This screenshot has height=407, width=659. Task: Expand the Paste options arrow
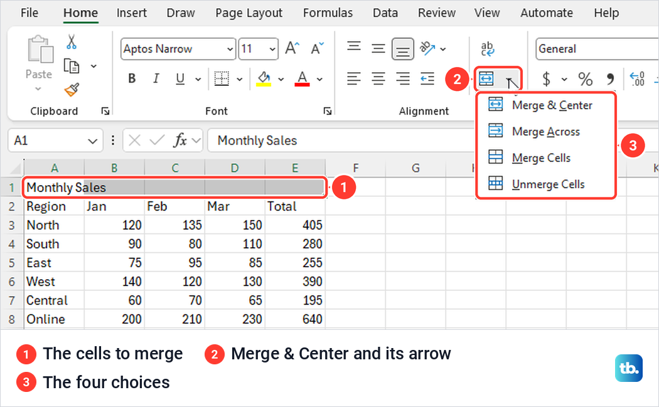pyautogui.click(x=38, y=88)
